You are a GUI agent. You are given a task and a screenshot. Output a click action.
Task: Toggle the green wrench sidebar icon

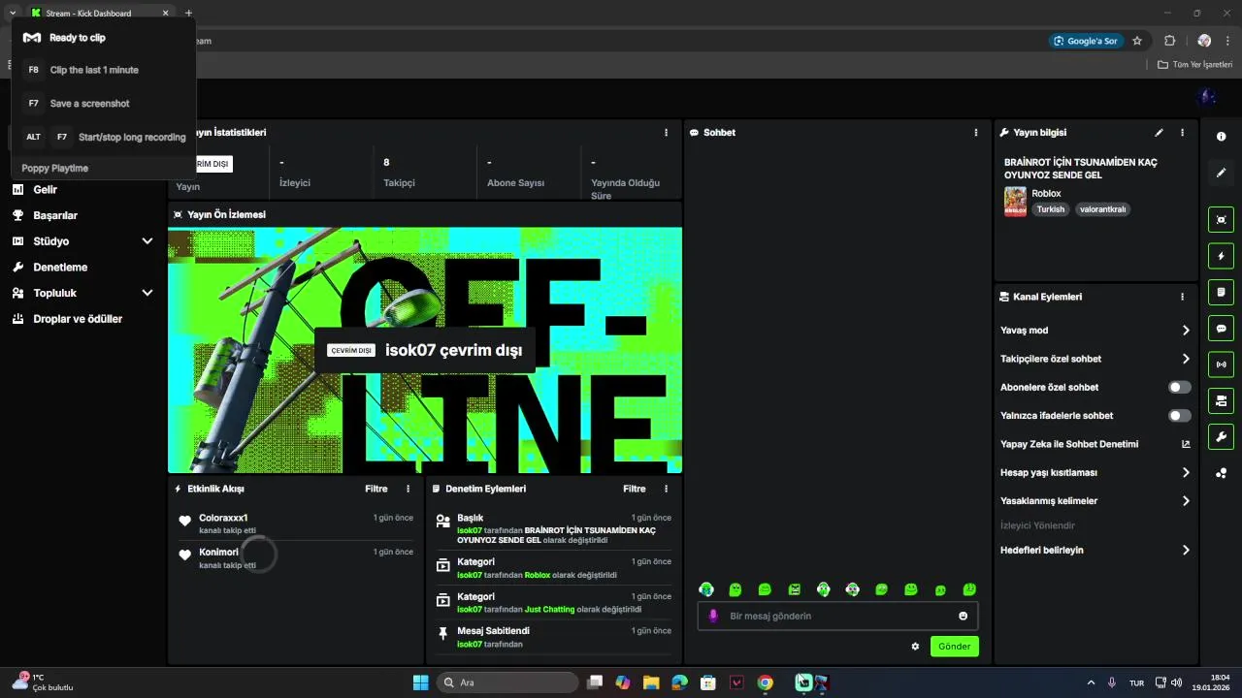(x=1221, y=437)
